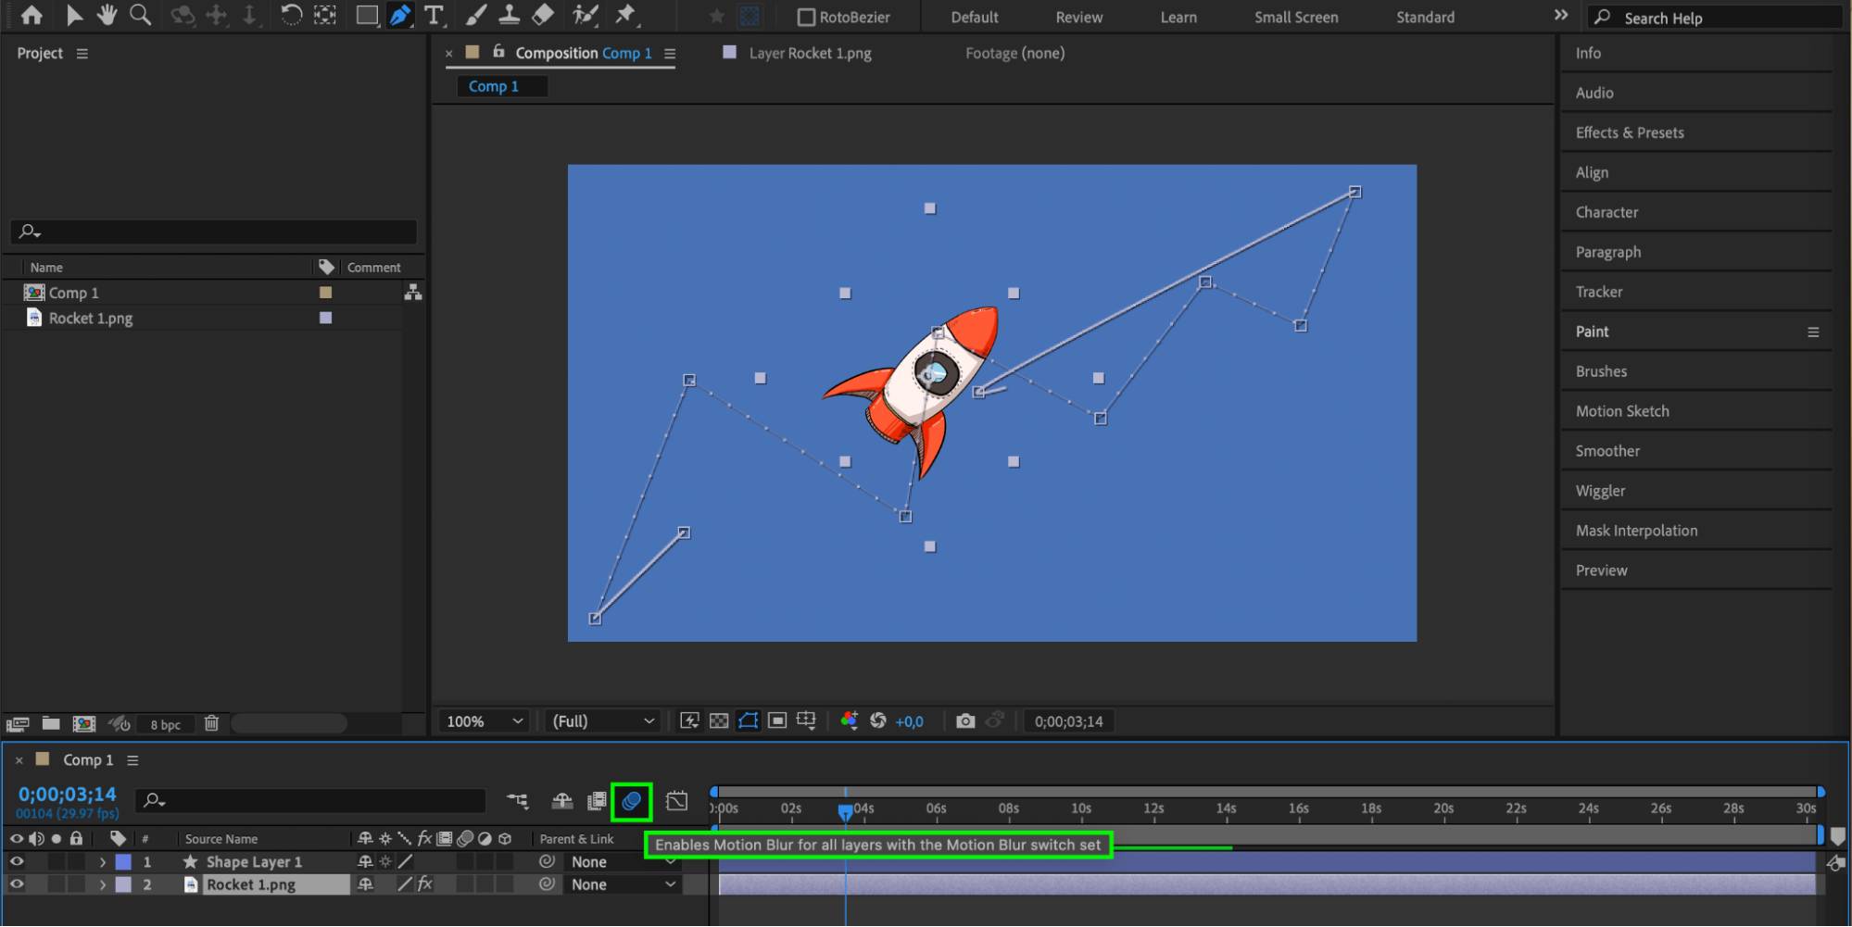
Task: Hide Shape Layer 1 with eye toggle
Action: tap(17, 862)
